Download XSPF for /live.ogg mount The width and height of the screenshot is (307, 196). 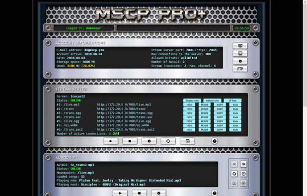coord(220,121)
